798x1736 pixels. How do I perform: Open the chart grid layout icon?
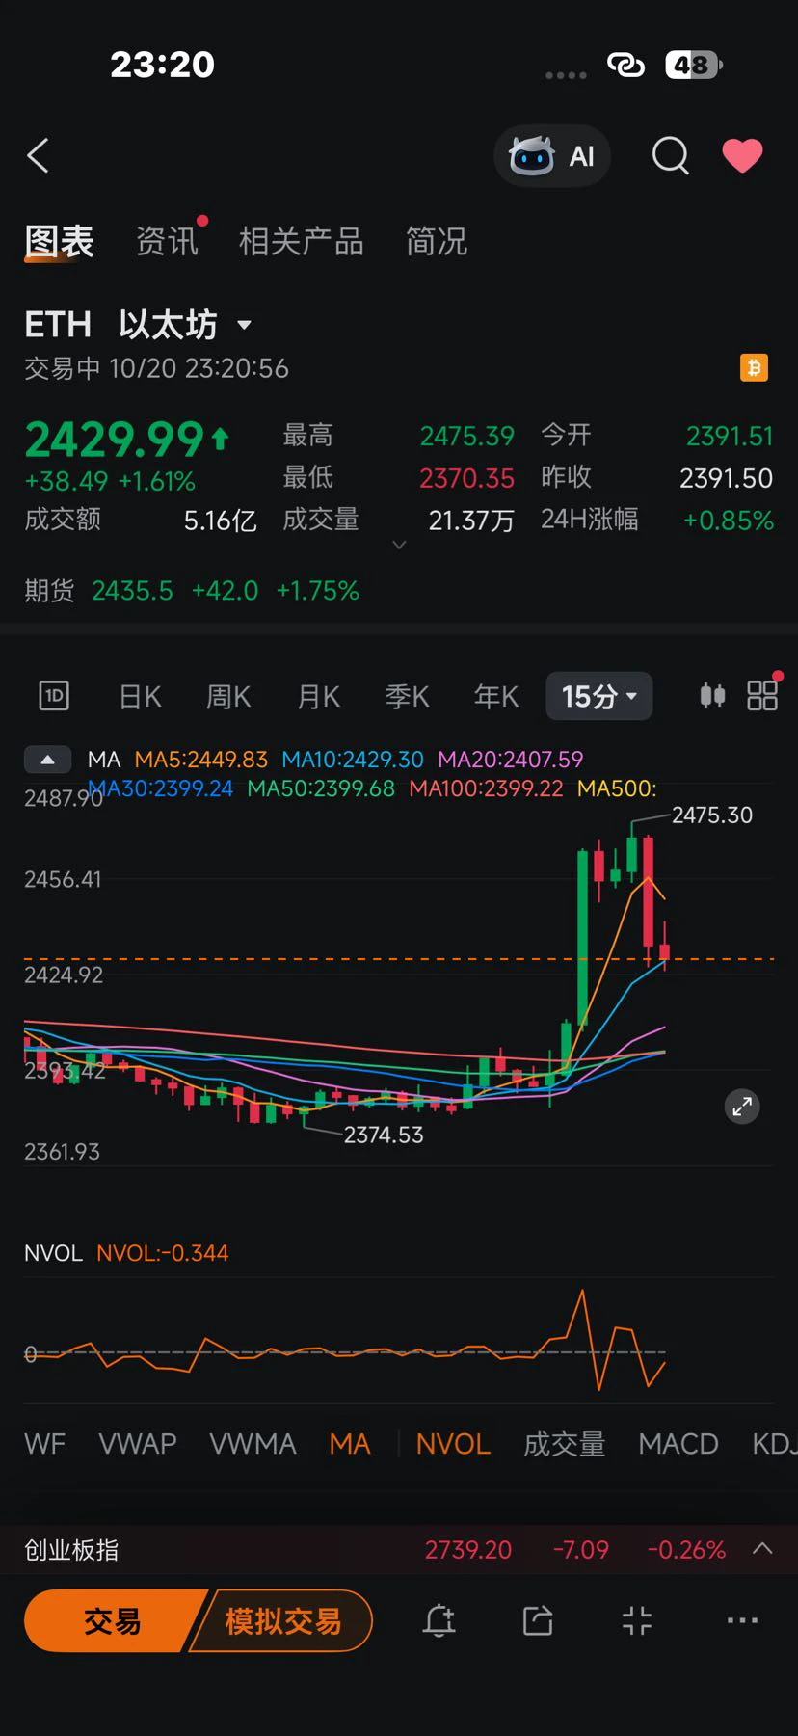pyautogui.click(x=762, y=695)
